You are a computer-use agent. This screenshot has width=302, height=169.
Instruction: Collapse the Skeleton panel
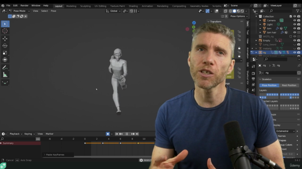coord(260,79)
